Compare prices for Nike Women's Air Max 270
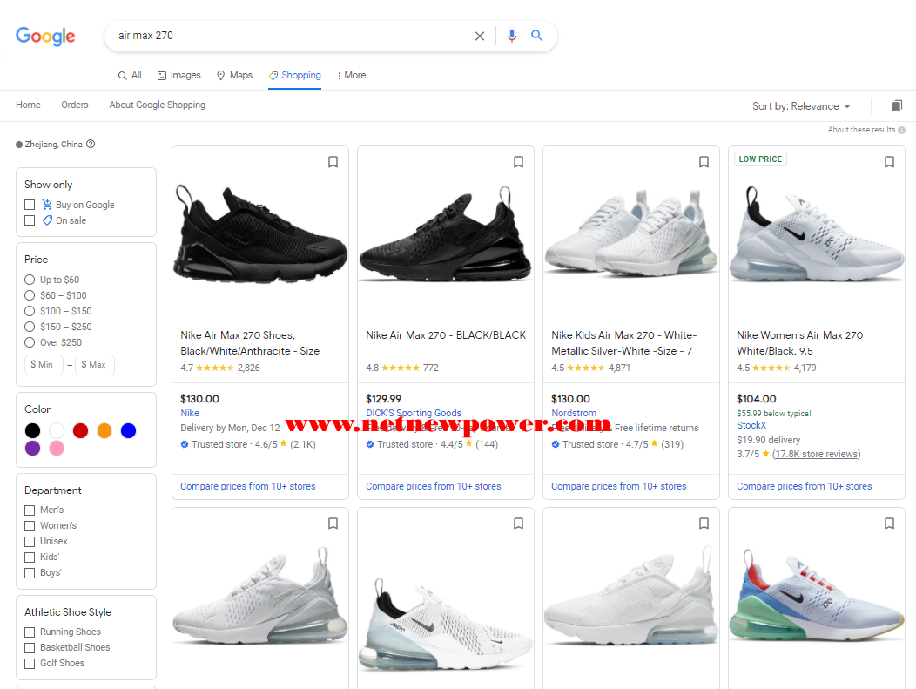The image size is (916, 689). click(804, 486)
